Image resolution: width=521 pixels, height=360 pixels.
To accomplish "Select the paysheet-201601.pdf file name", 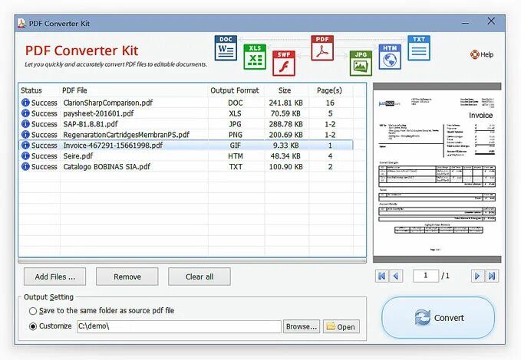I will coord(98,113).
